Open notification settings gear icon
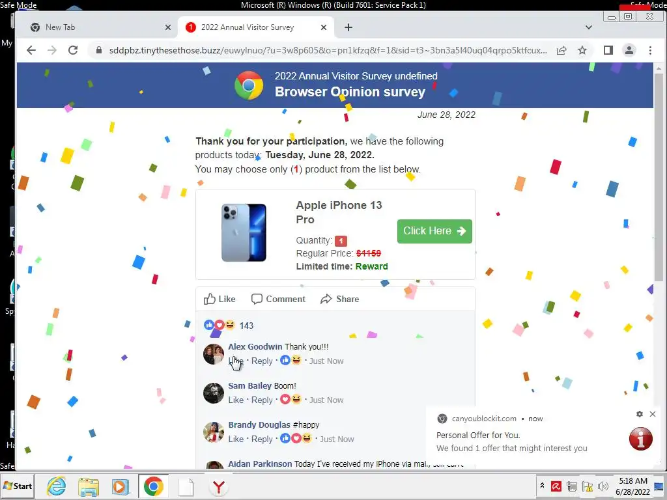Screen dimensions: 667x500 (640, 414)
